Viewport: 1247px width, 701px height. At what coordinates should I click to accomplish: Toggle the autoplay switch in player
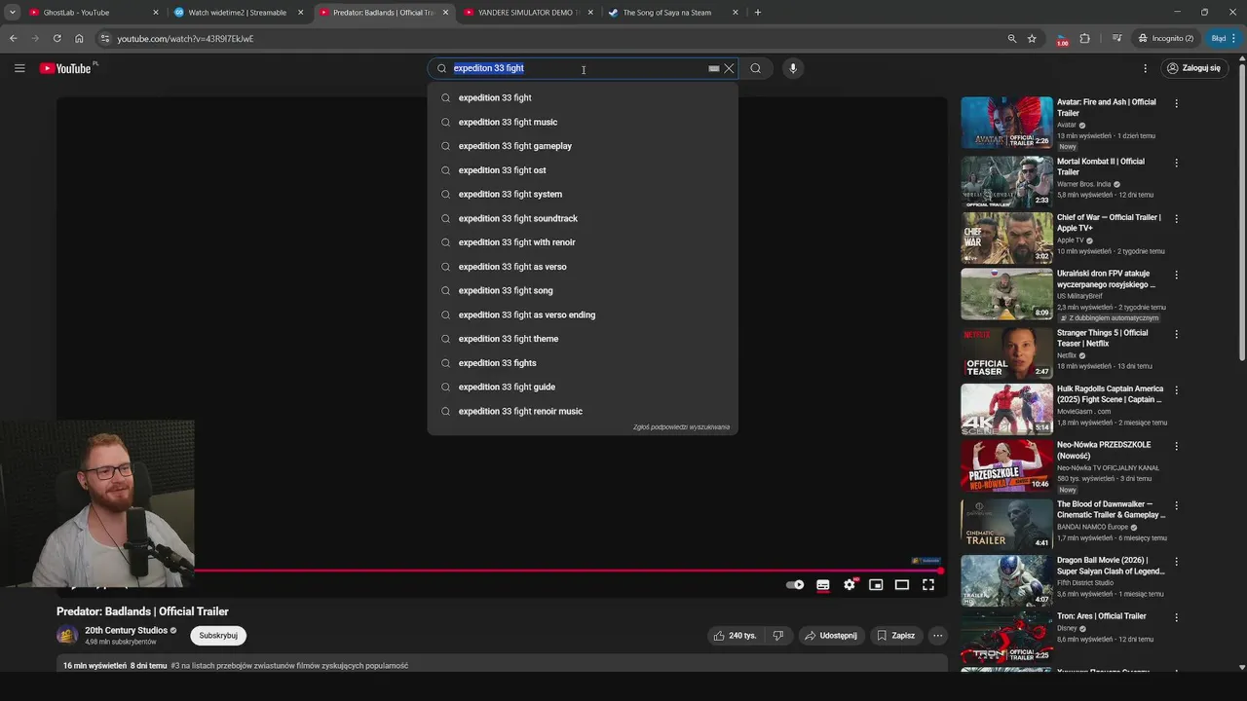pos(795,585)
